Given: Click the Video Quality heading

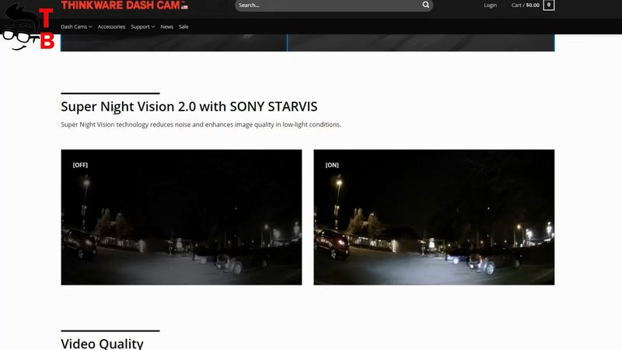Looking at the screenshot, I should pyautogui.click(x=102, y=344).
